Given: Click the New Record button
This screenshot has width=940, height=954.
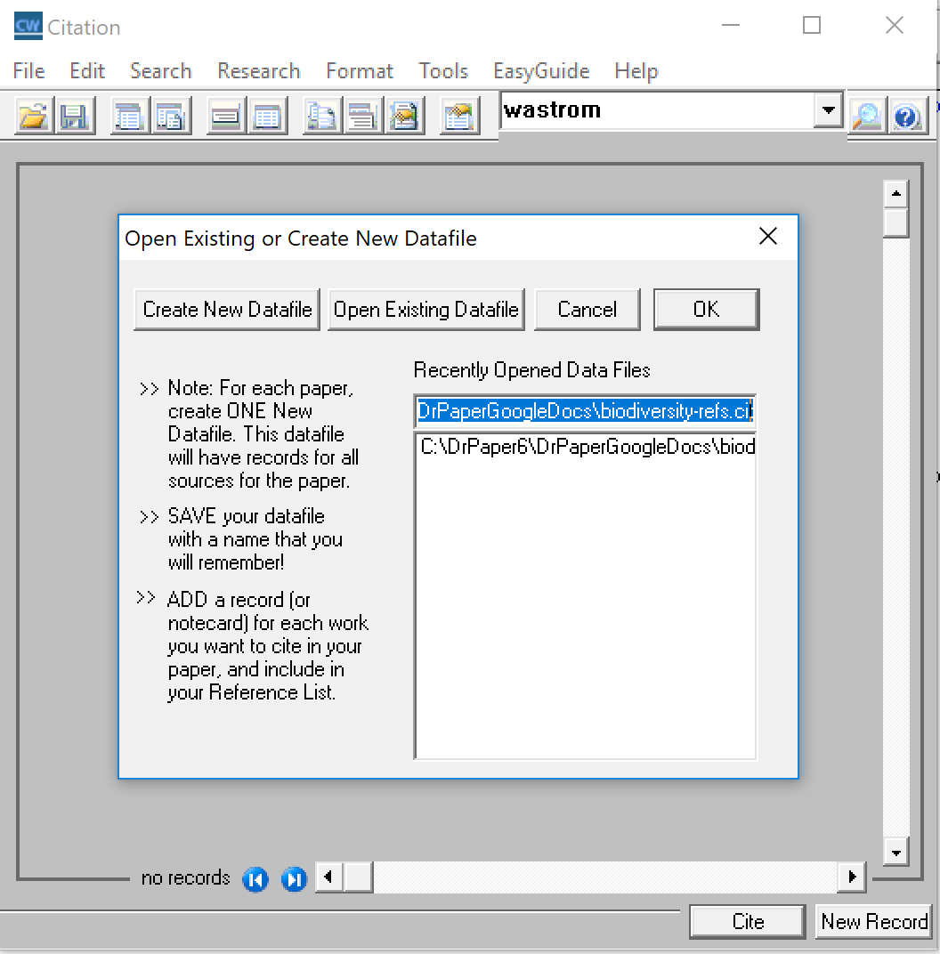Looking at the screenshot, I should point(874,922).
